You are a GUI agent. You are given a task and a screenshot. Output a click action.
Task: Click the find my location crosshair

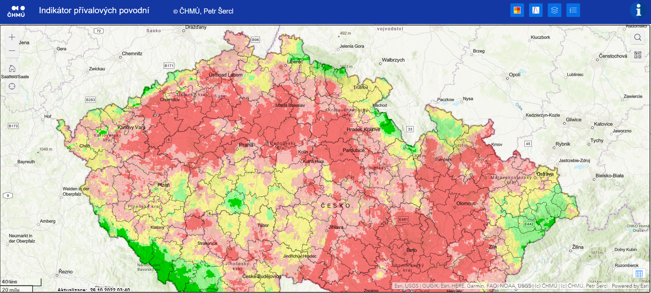(12, 86)
